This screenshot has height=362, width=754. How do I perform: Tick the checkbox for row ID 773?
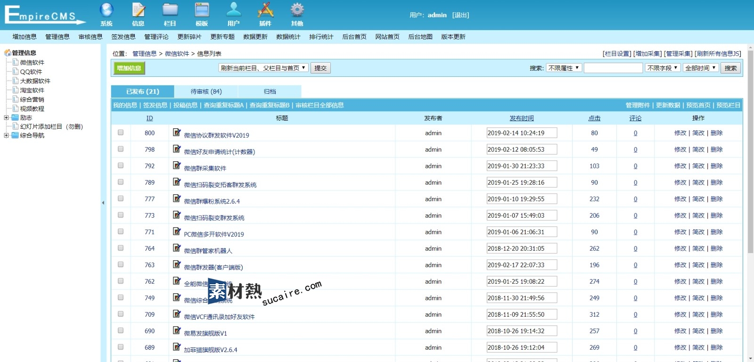coord(121,215)
